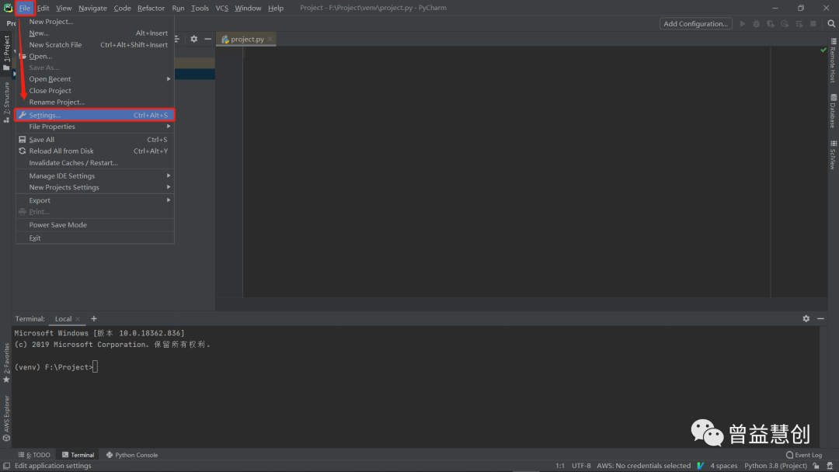Open the Refactor menu
The height and width of the screenshot is (472, 839).
pyautogui.click(x=151, y=8)
